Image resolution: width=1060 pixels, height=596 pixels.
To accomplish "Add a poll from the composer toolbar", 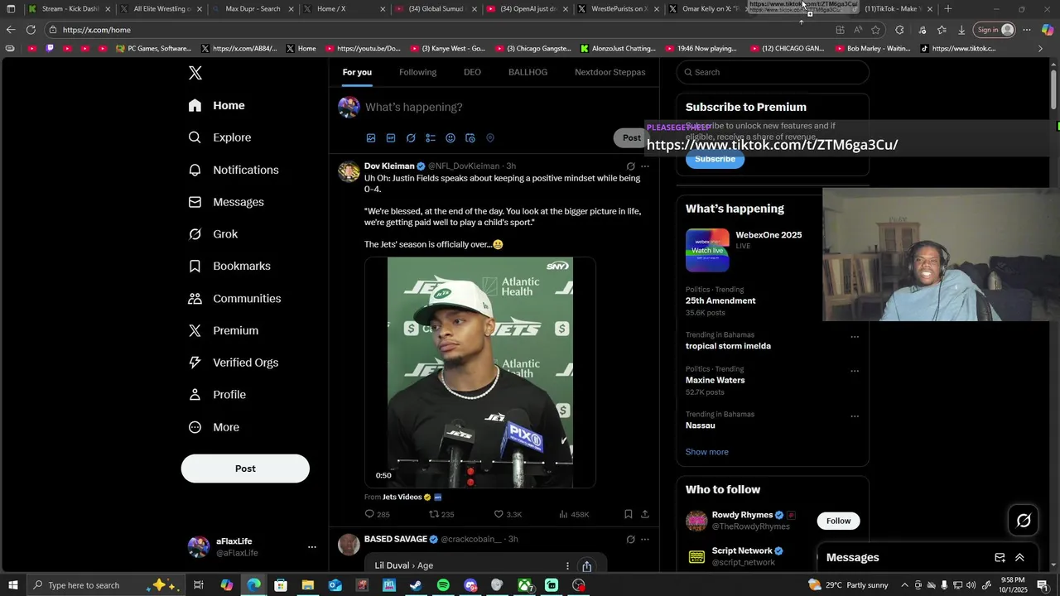I will click(x=431, y=138).
